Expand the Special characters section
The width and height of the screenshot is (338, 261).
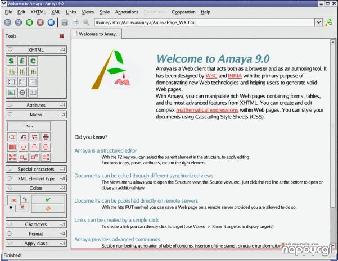click(10, 169)
